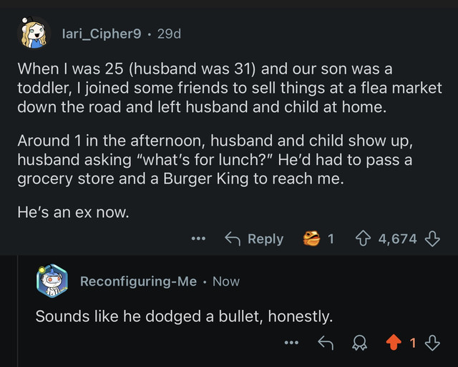Select the 29d timestamp on top comment
The height and width of the screenshot is (367, 458).
click(x=169, y=34)
